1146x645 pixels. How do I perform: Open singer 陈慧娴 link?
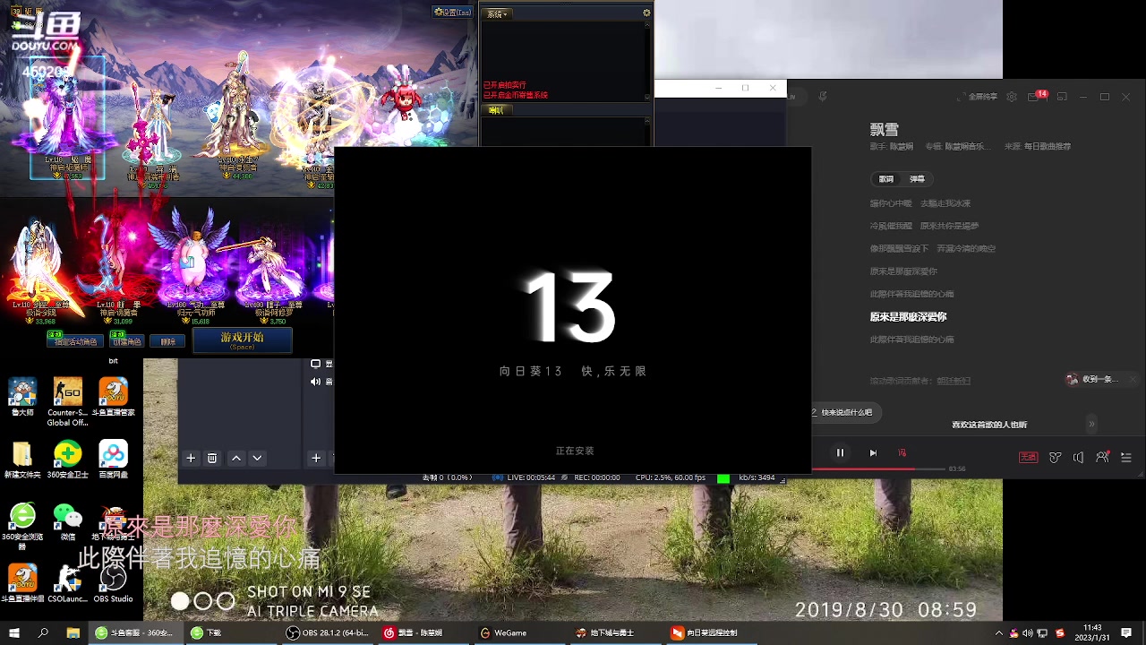[x=900, y=146]
